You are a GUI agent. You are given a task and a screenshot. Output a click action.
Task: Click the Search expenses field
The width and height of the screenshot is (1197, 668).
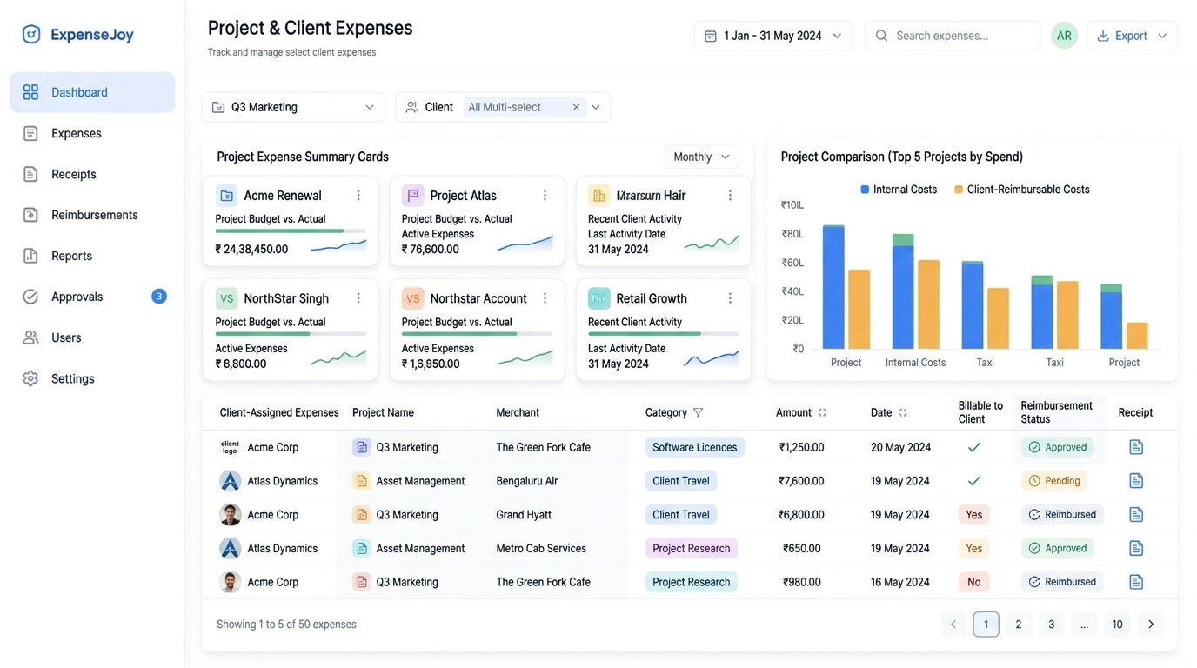click(x=953, y=36)
